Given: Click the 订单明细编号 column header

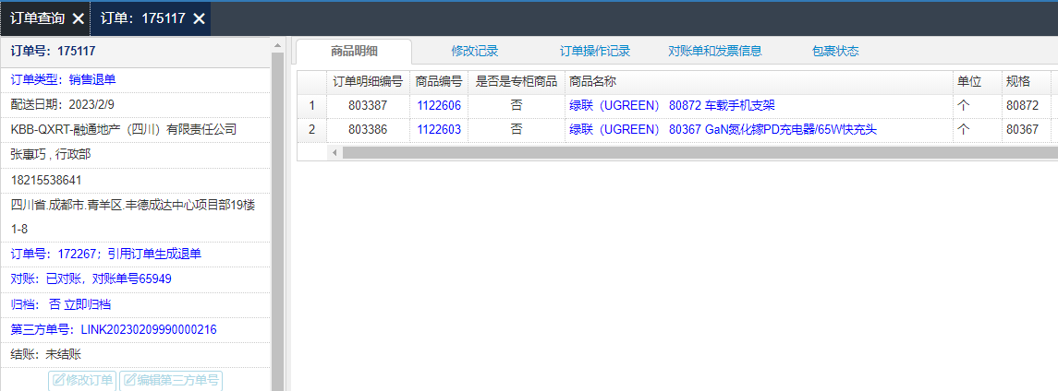Looking at the screenshot, I should click(369, 81).
